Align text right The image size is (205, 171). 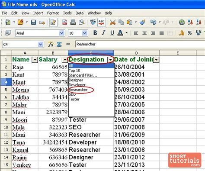pyautogui.click(x=153, y=33)
